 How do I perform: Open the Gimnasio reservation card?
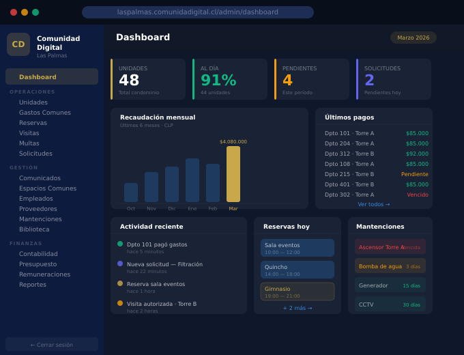coord(298,292)
